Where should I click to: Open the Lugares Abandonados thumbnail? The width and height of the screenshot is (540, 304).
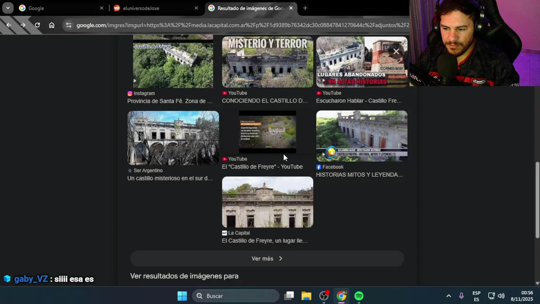[x=362, y=62]
